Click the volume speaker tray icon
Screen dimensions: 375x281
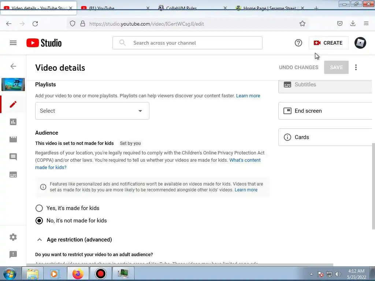point(338,274)
